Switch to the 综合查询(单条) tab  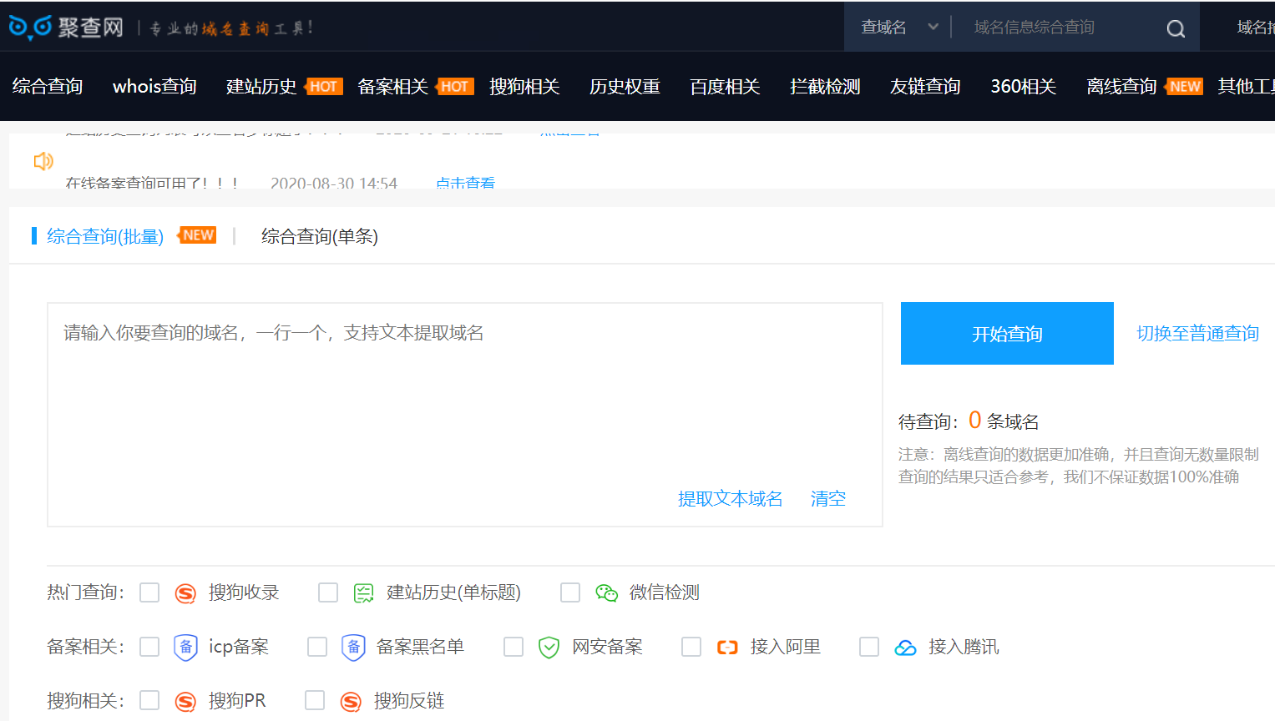coord(319,237)
